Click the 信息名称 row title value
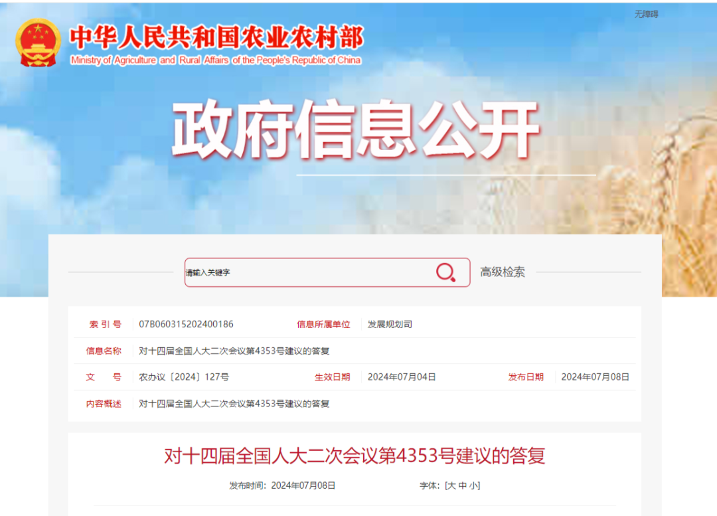The width and height of the screenshot is (717, 516). coord(234,351)
